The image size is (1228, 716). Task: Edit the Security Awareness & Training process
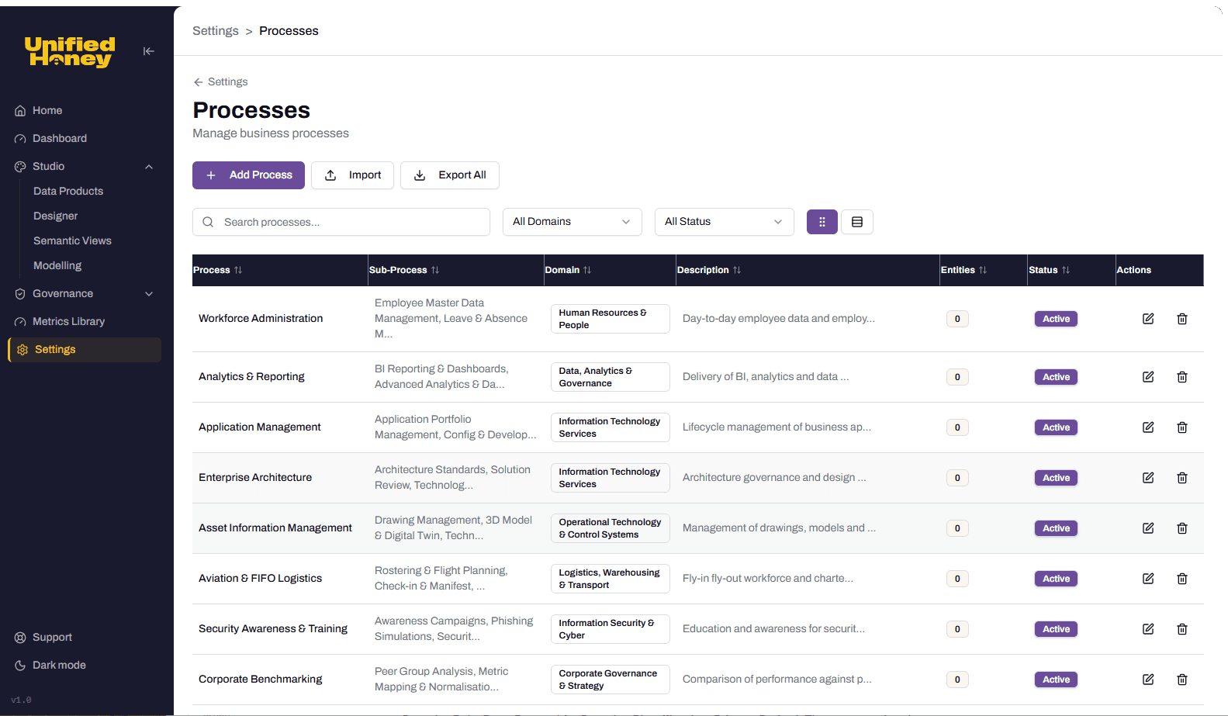pyautogui.click(x=1148, y=629)
